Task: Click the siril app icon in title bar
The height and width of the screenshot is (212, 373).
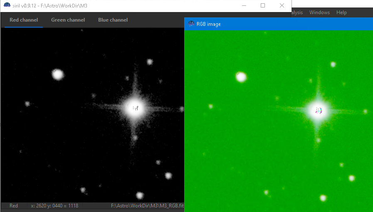Action: click(7, 5)
